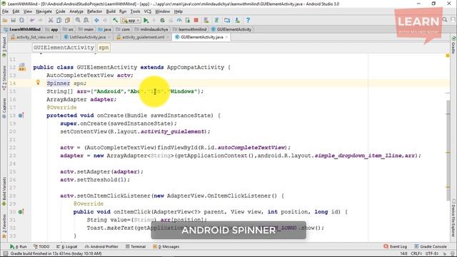Open the app run configuration dropdown
Image resolution: width=457 pixels, height=257 pixels.
131,21
